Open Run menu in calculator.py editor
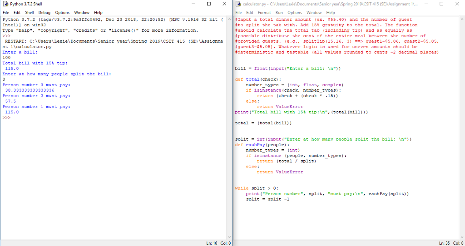Viewport: 465px width, 246px height. click(279, 12)
